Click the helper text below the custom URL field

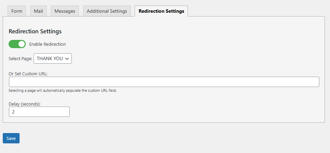[x=62, y=91]
